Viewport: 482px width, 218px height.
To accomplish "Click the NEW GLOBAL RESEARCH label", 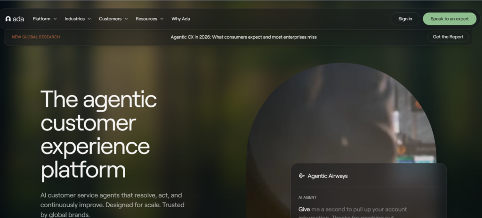I will (x=36, y=37).
